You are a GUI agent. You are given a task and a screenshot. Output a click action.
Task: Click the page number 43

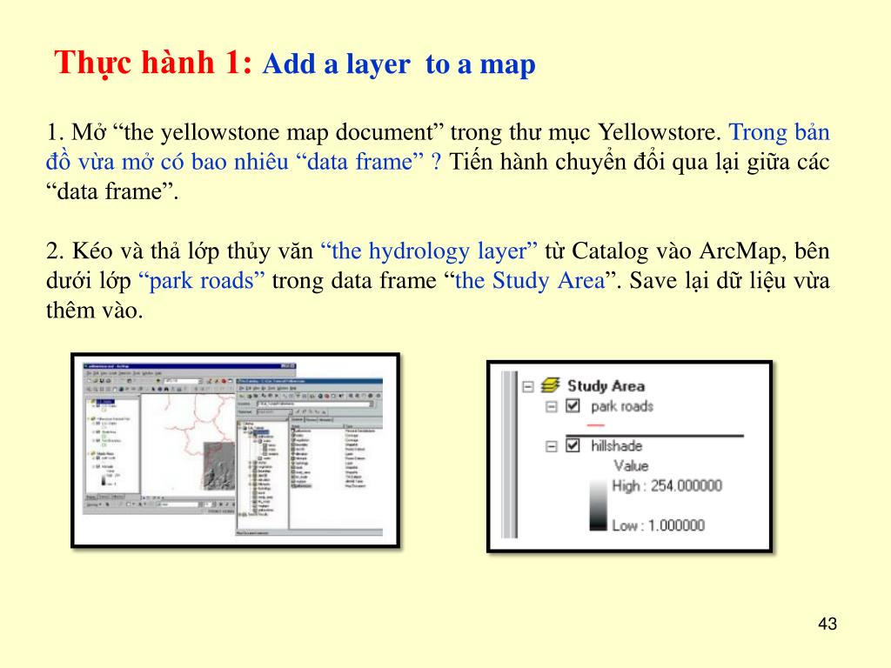[x=827, y=624]
